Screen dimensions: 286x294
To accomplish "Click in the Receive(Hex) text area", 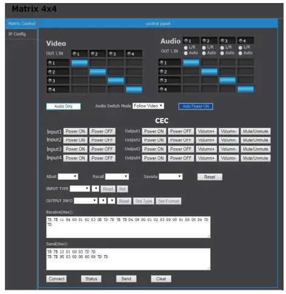I will [128, 227].
